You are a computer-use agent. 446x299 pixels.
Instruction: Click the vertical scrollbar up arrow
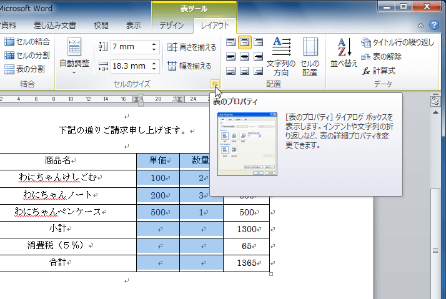(435, 112)
